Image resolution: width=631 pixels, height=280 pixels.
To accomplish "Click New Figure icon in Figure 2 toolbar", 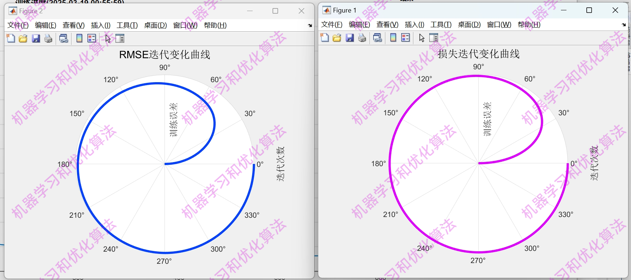I will [x=11, y=38].
